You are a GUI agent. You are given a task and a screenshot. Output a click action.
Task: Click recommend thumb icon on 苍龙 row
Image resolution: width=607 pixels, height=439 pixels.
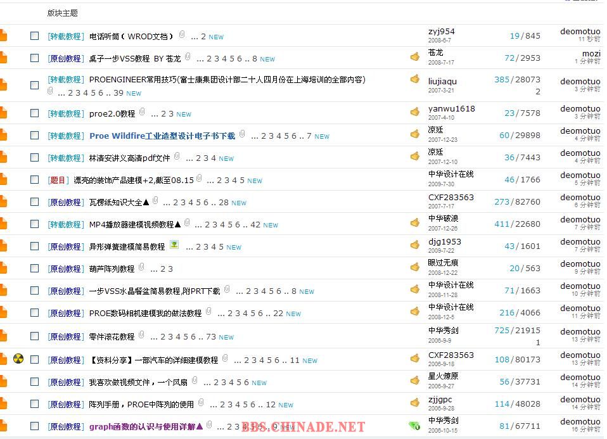click(415, 56)
